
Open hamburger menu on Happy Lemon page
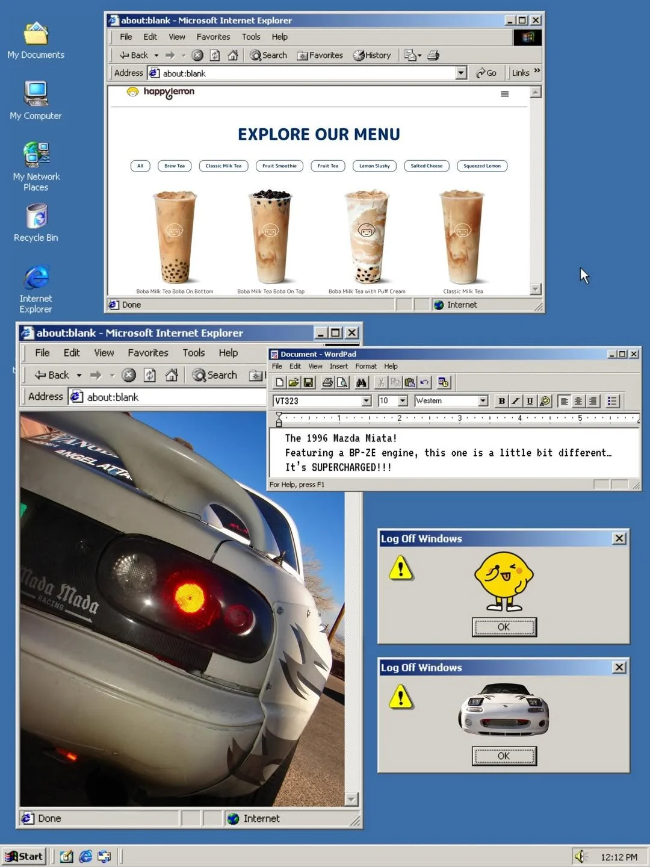point(504,94)
